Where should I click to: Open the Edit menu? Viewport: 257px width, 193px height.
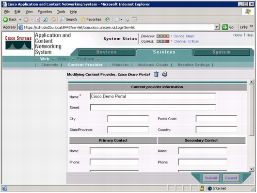[x=17, y=12]
